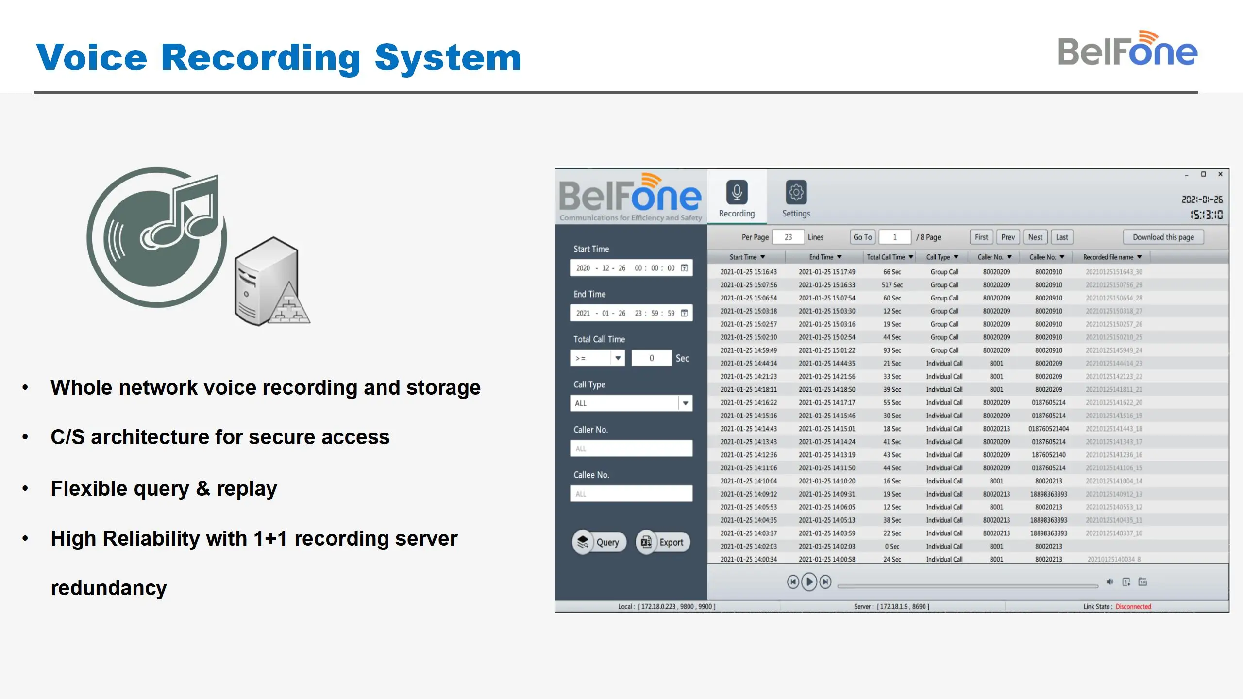Expand the Total Call Time operator dropdown
Image resolution: width=1243 pixels, height=699 pixels.
[618, 358]
